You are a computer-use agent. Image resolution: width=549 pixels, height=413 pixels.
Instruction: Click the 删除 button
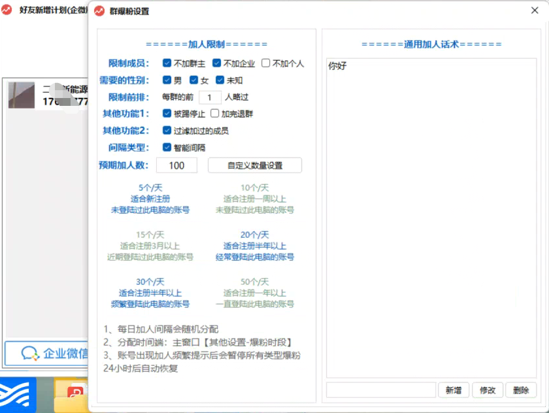click(521, 389)
